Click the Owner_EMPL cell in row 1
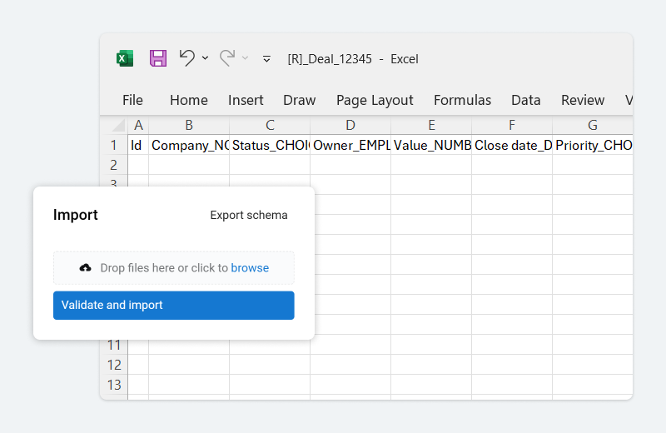Viewport: 666px width, 433px height. [x=350, y=145]
